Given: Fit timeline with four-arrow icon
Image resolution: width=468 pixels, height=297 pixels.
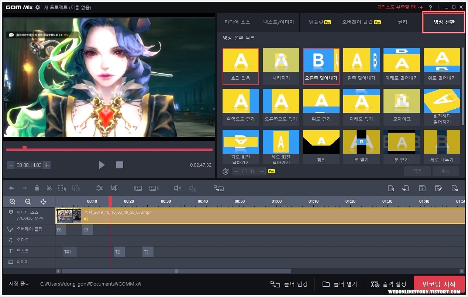Looking at the screenshot, I should pos(43,202).
